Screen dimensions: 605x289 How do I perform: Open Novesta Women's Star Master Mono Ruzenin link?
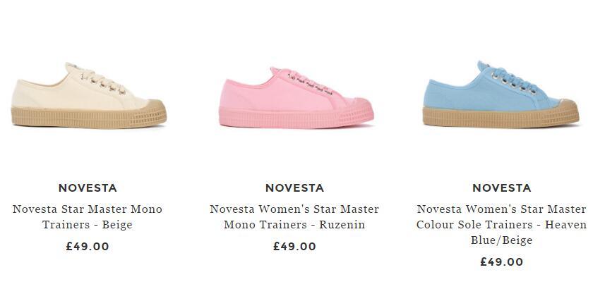tap(294, 216)
